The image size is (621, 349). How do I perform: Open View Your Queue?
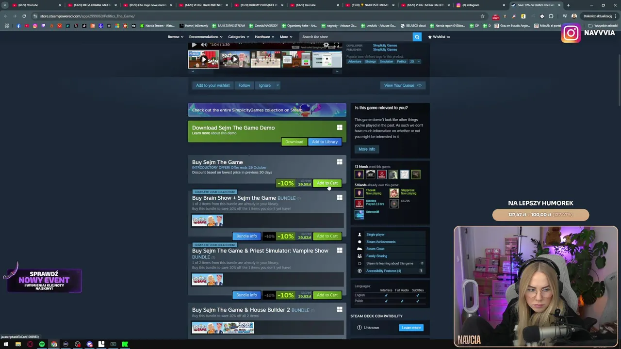coord(403,85)
